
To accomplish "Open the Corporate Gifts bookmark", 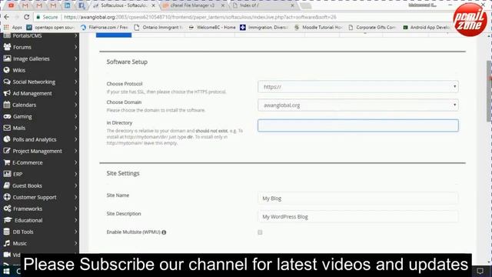I will [x=372, y=28].
